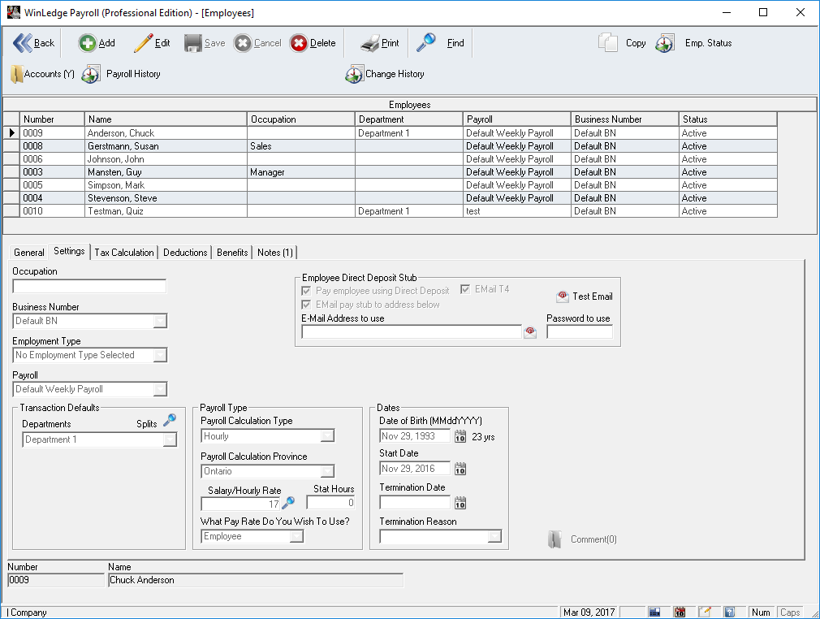This screenshot has width=820, height=619.
Task: Click the Edit pencil icon
Action: (x=144, y=43)
